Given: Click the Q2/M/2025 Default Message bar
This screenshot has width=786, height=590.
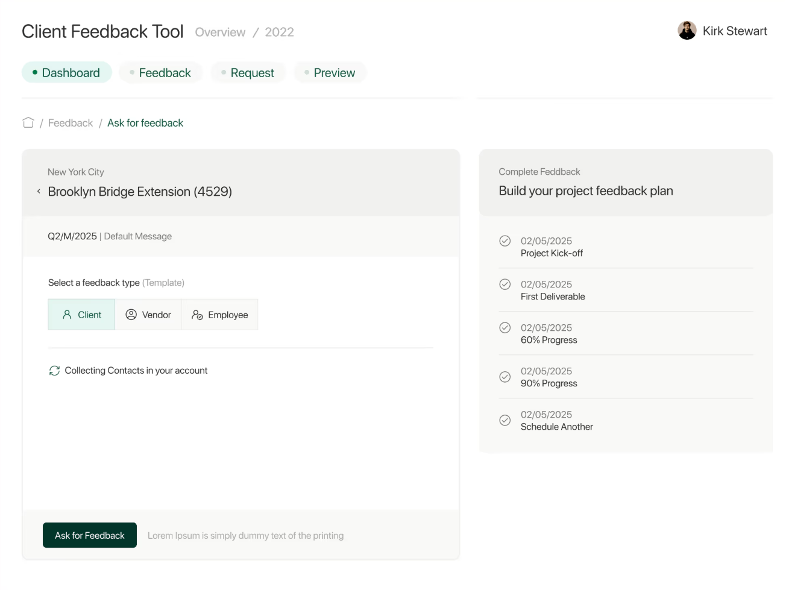Looking at the screenshot, I should tap(110, 236).
